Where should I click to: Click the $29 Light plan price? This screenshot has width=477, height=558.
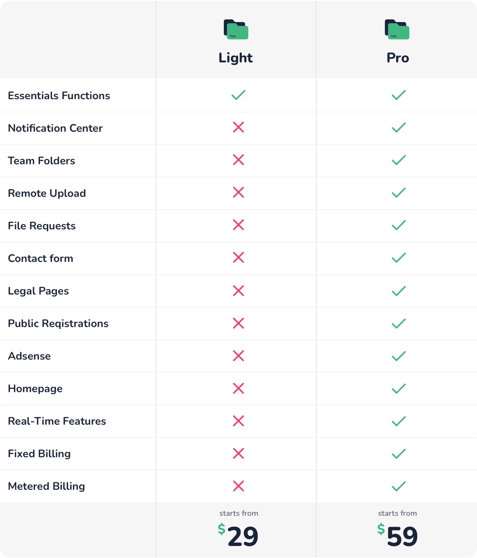point(238,535)
